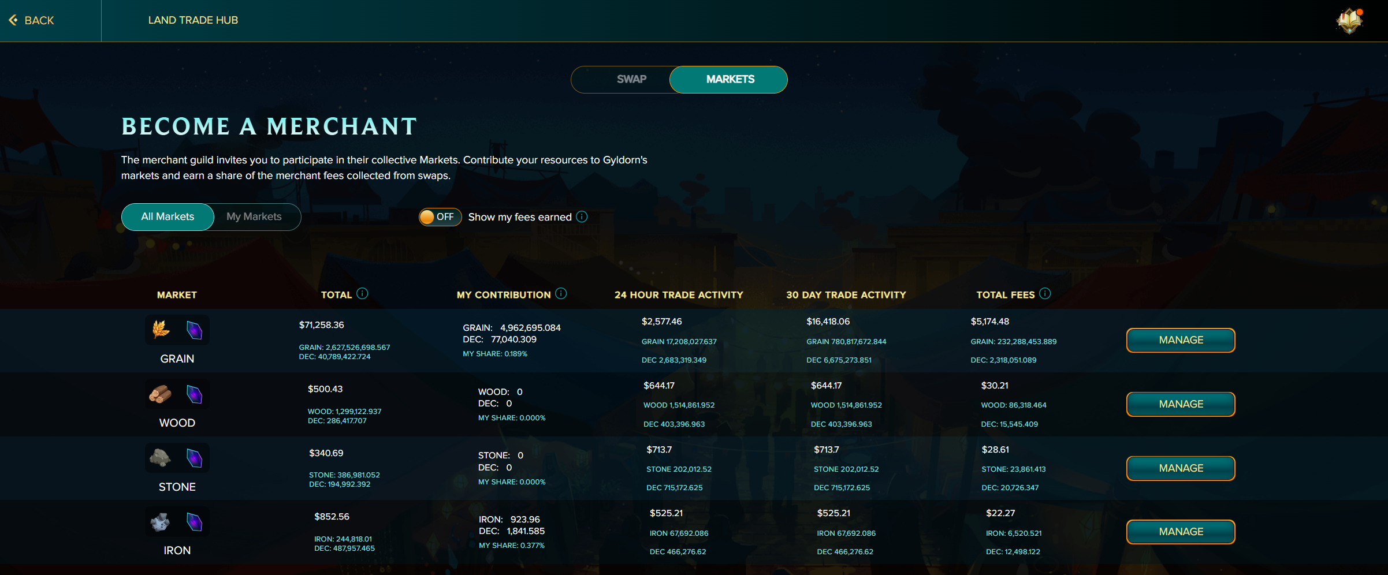
Task: Click MANAGE for the IRON market
Action: pos(1181,532)
